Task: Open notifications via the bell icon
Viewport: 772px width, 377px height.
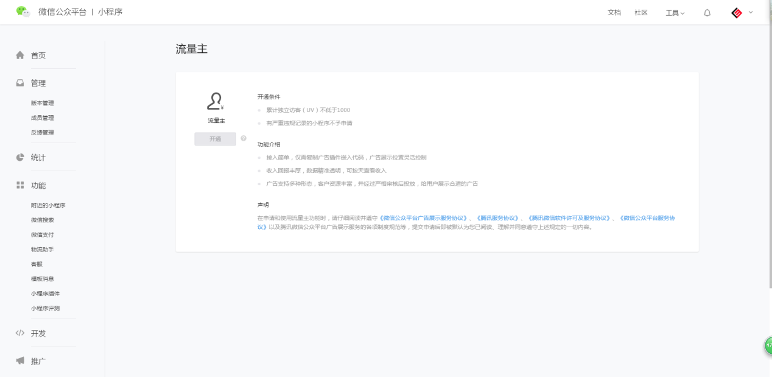Action: tap(707, 13)
